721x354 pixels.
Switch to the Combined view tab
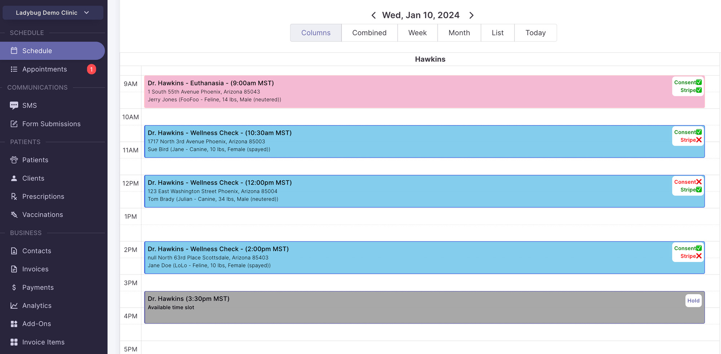click(x=369, y=32)
